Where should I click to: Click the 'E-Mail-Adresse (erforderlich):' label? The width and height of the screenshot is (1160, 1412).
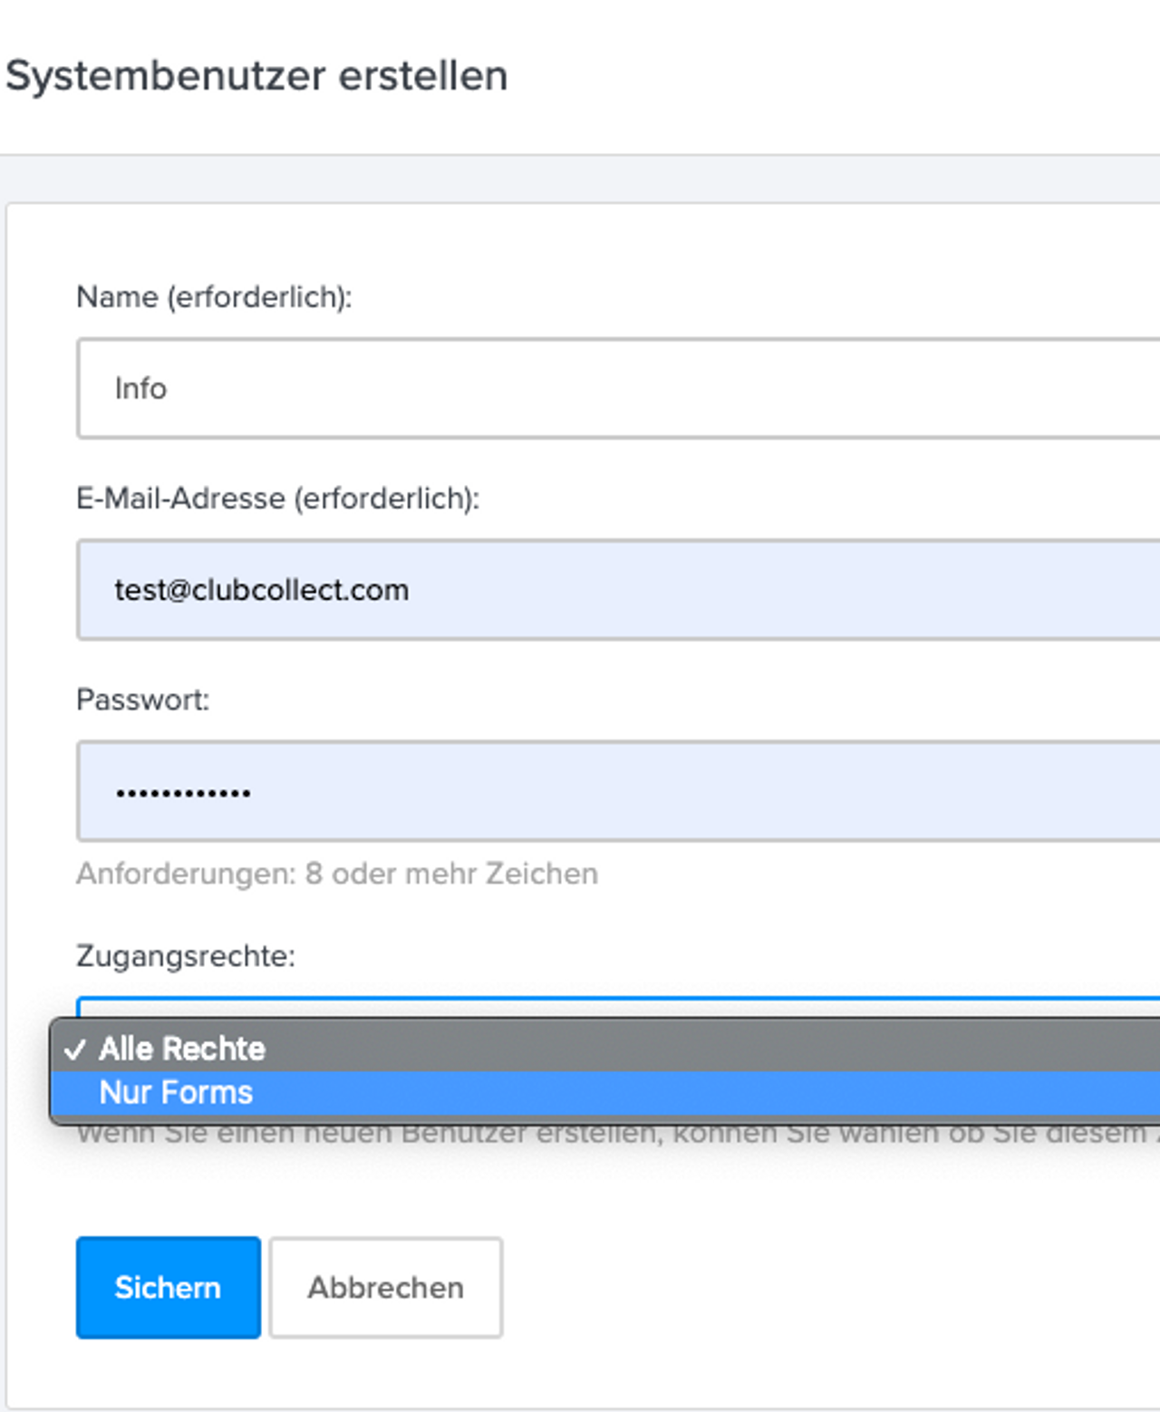(x=277, y=498)
